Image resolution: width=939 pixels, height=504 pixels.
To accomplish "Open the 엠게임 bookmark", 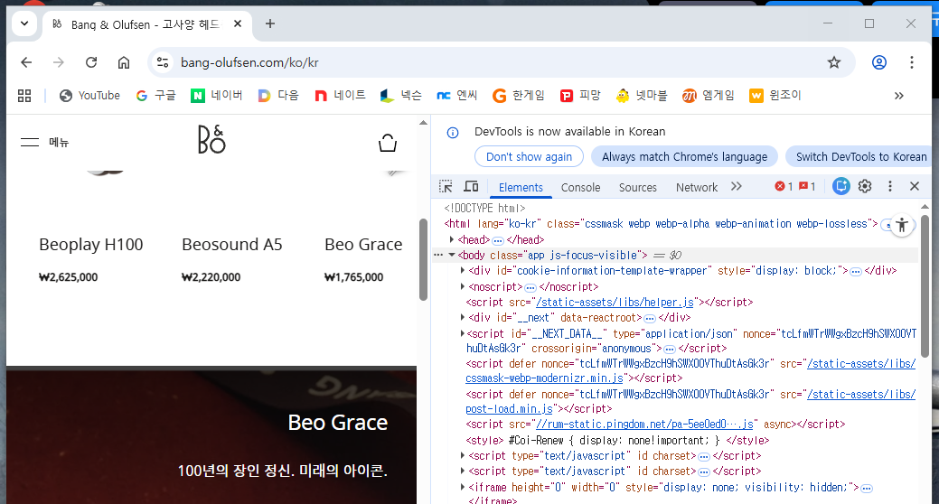I will click(x=708, y=96).
